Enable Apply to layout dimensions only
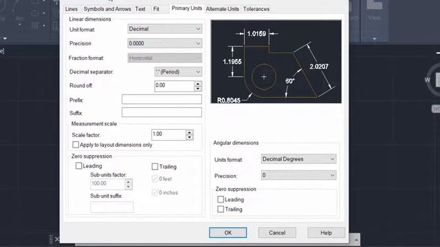Image resolution: width=440 pixels, height=247 pixels. tap(76, 145)
